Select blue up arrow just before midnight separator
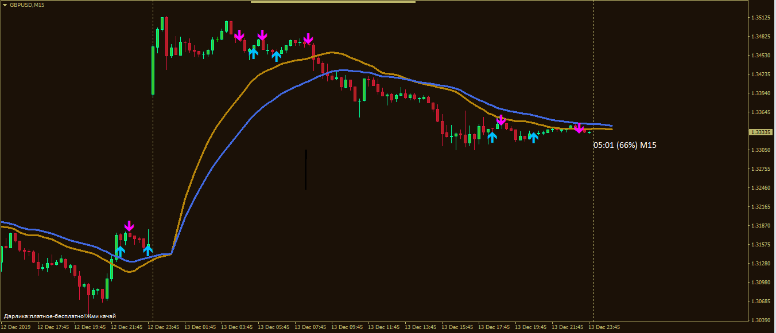Viewport: 776px width, 333px height. 148,250
